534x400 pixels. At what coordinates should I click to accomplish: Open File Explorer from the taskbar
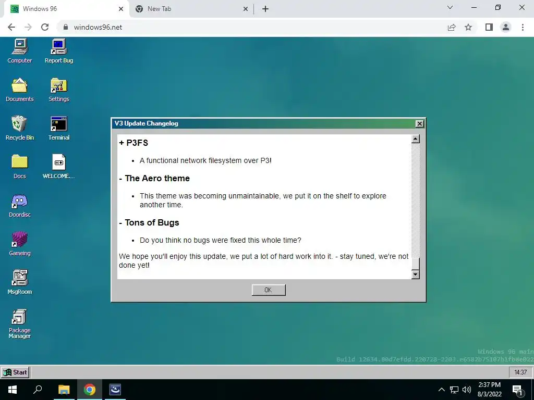coord(64,390)
